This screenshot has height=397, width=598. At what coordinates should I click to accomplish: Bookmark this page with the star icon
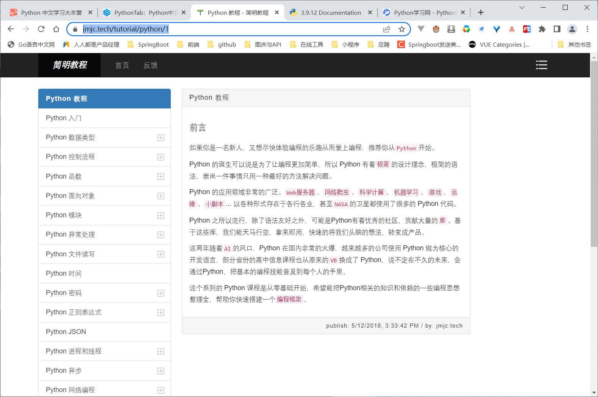(402, 29)
